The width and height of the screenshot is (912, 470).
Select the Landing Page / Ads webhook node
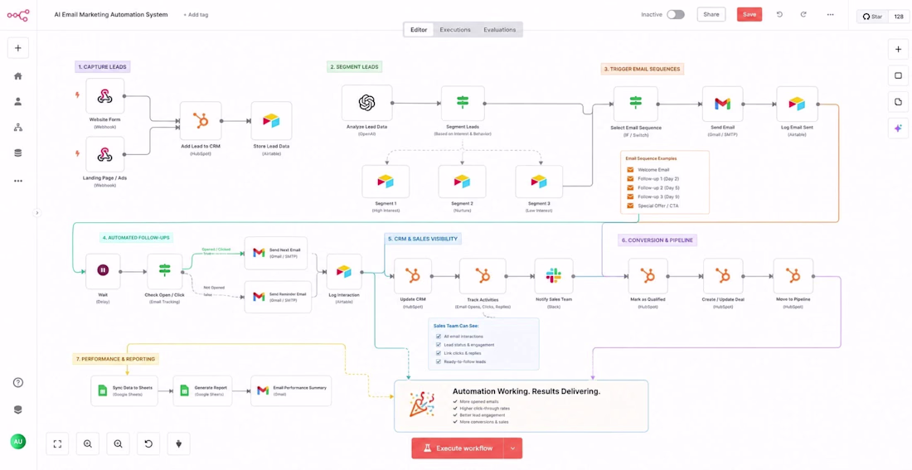click(105, 154)
